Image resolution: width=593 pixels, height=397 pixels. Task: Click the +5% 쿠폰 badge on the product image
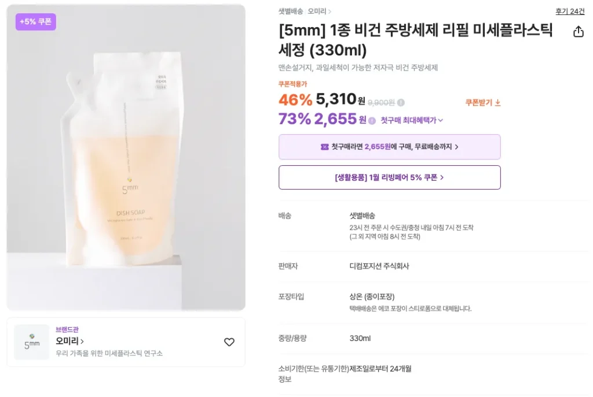pyautogui.click(x=35, y=22)
